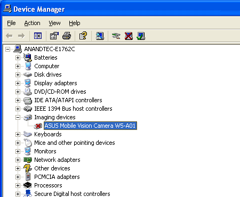Click the Keyboards icon
Viewport: 240px width, 197px height.
click(28, 134)
